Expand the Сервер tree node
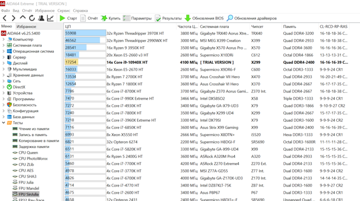 (4, 57)
